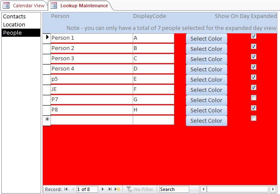Uncheck Show On Day Expanded for Person 4
The image size is (280, 194).
point(253,67)
